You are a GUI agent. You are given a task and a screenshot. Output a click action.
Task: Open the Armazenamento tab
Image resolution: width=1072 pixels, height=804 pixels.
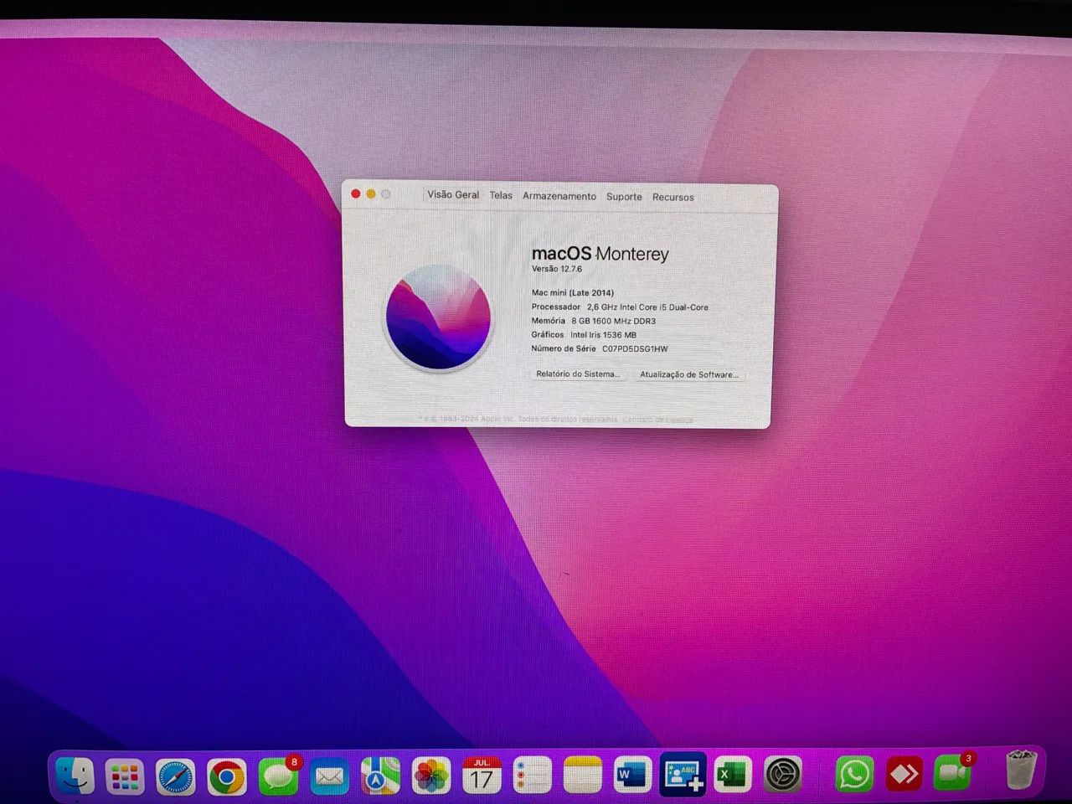pos(559,196)
